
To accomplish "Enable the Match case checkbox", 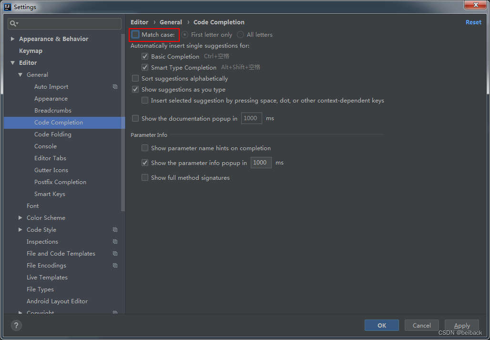I will 135,35.
